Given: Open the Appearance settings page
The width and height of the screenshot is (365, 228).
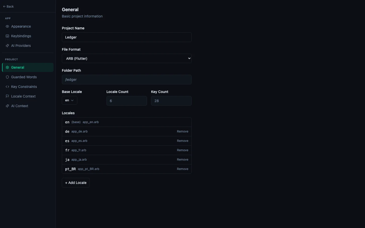Looking at the screenshot, I should 28,26.
